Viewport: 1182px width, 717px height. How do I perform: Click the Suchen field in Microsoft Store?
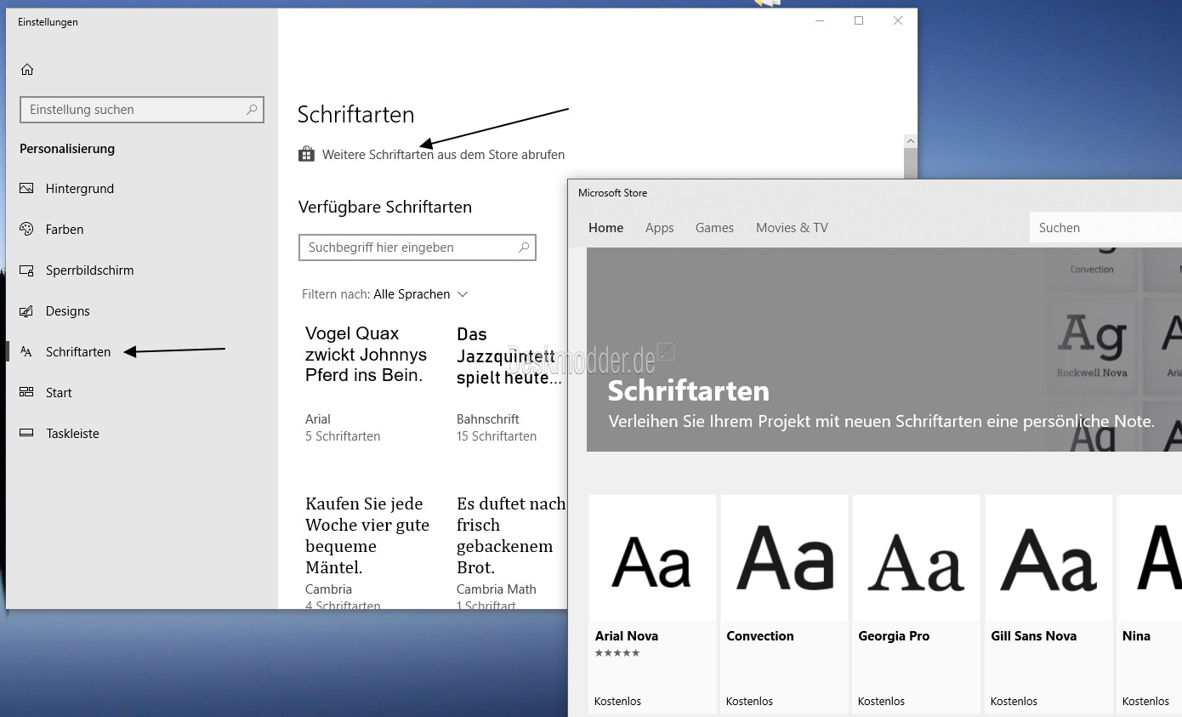[1105, 228]
